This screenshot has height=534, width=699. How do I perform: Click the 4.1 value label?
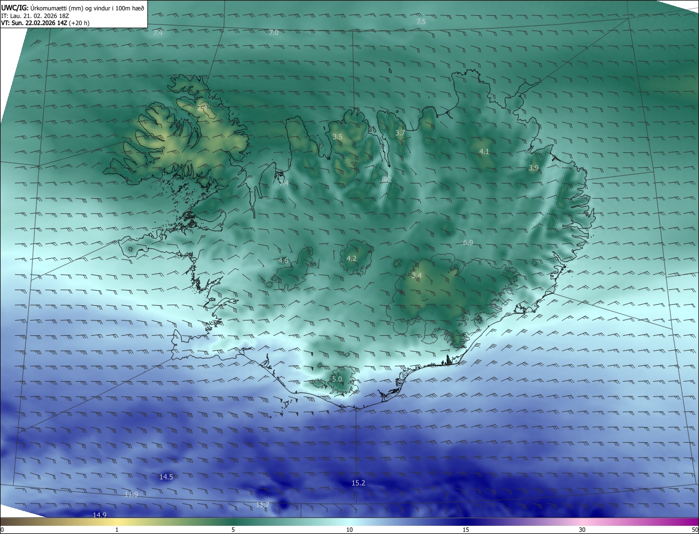[484, 151]
